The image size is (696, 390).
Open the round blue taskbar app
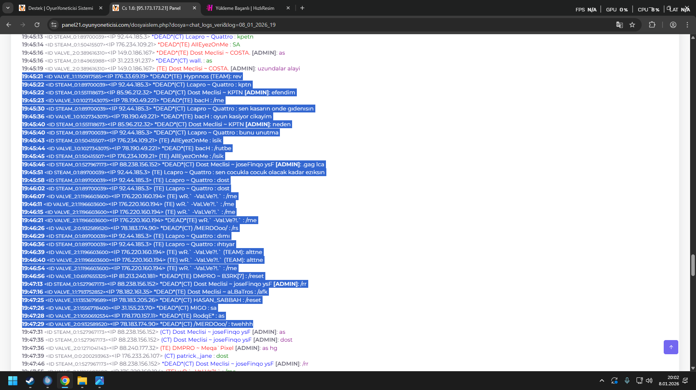click(x=48, y=381)
